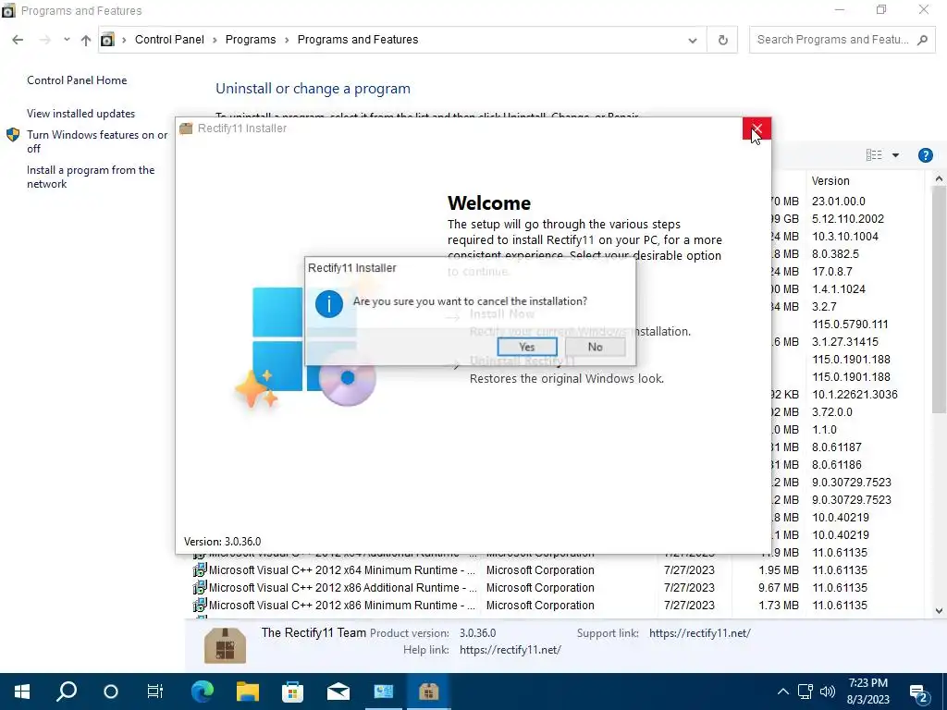The image size is (947, 710).
Task: Open the help question mark icon
Action: click(925, 155)
